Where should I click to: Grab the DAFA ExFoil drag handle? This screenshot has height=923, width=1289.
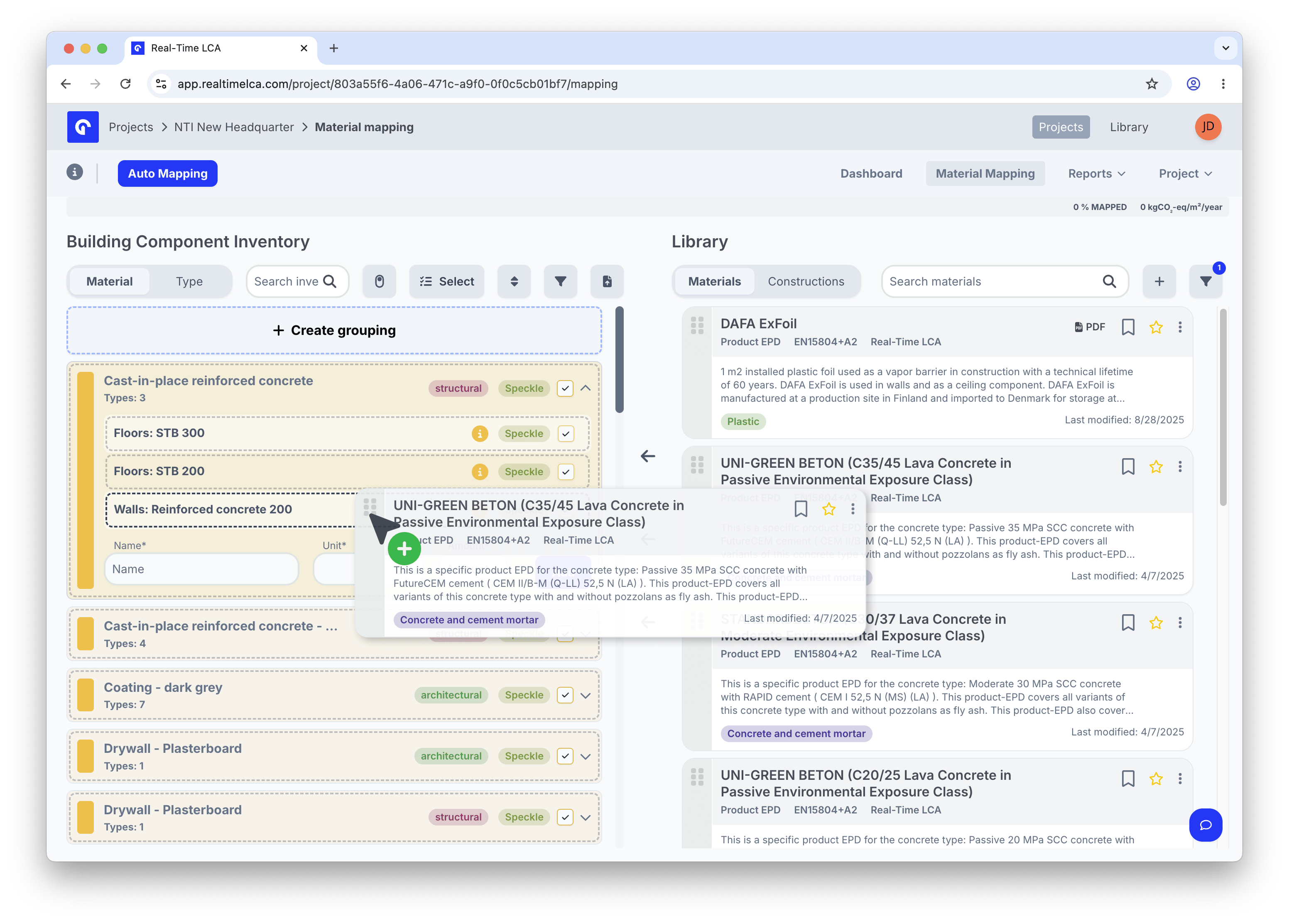697,325
